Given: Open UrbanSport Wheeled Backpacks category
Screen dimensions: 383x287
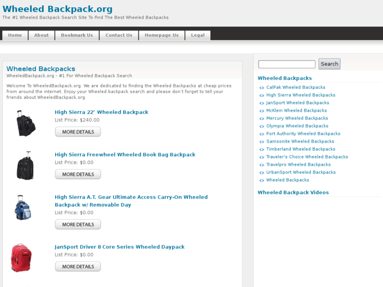Looking at the screenshot, I should point(301,172).
